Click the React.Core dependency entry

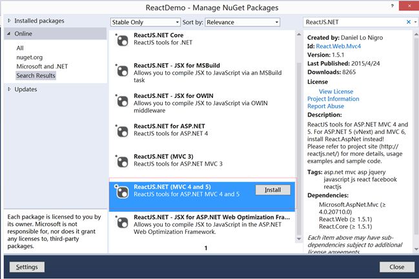click(x=345, y=227)
